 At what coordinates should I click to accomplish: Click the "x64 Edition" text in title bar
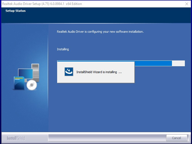(74, 4)
